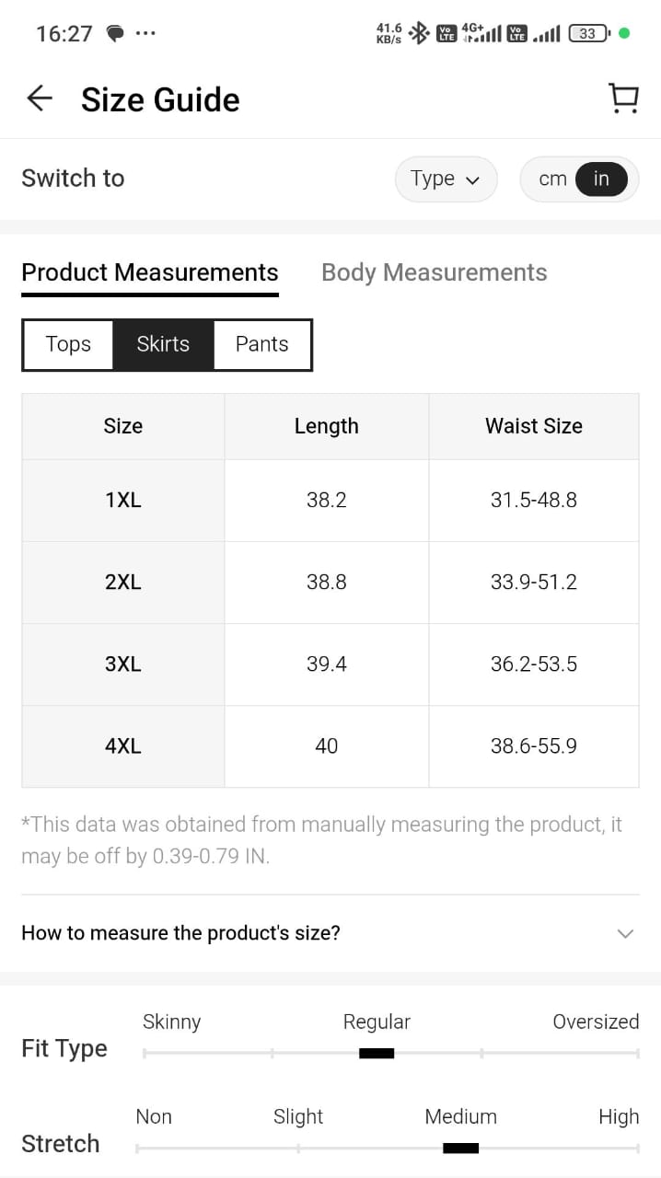Screen dimensions: 661x1178
Task: Switch units to cm
Action: [552, 179]
